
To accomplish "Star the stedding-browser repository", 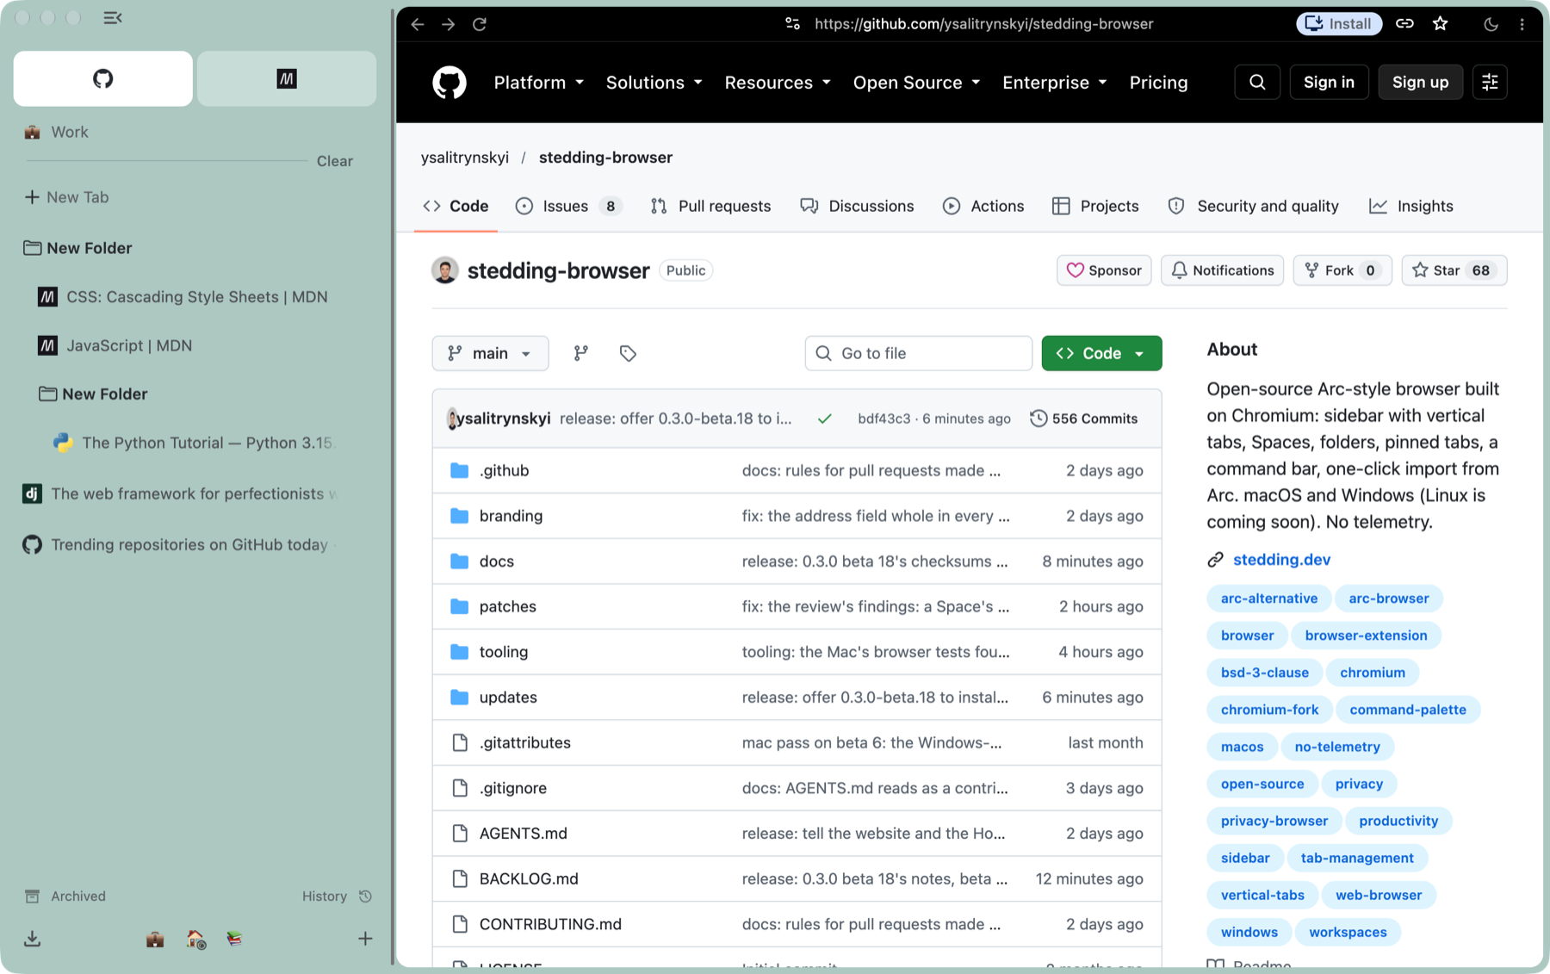I will tap(1454, 270).
